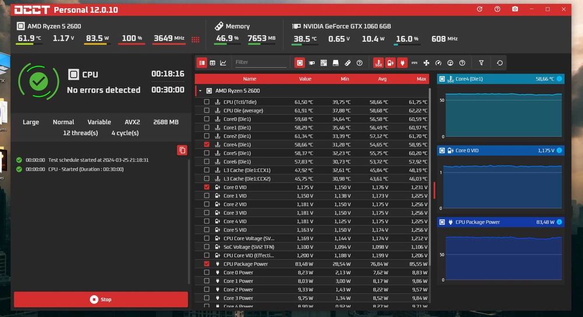Viewport: 583px width, 317px height.
Task: Toggle the motherboard sensors filter icon
Action: (324, 63)
